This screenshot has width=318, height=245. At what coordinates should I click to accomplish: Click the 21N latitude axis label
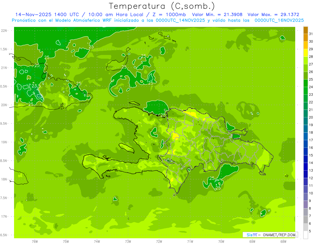(x=4, y=68)
